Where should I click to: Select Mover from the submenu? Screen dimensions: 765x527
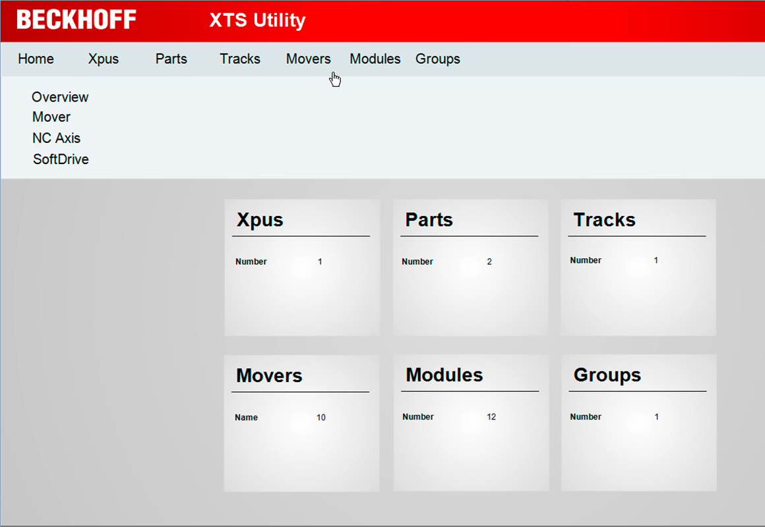(51, 117)
